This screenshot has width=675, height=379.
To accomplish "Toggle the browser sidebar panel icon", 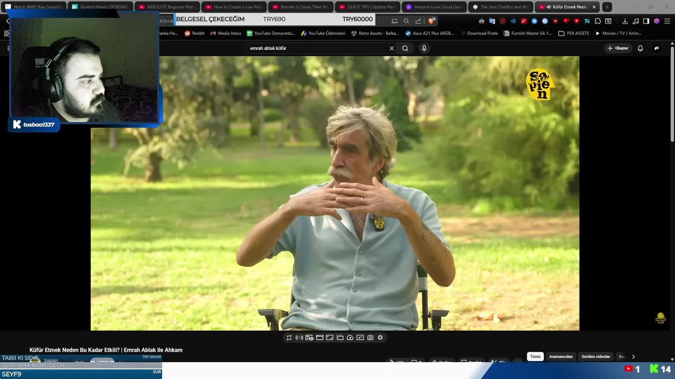I will coord(646,21).
